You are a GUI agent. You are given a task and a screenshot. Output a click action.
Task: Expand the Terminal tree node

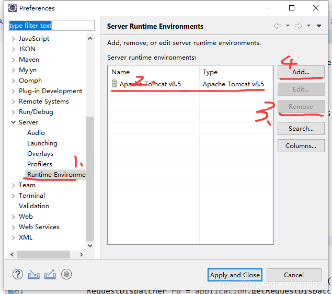tap(14, 196)
